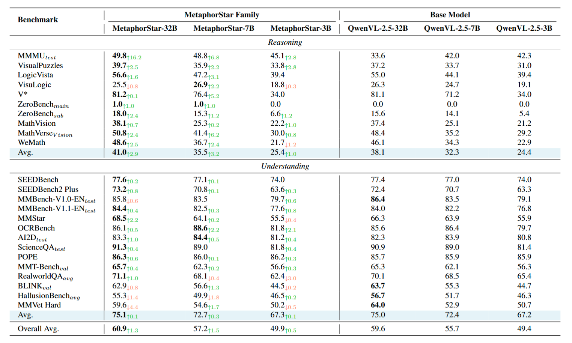The image size is (572, 343).
Task: Select the QwenVL-2.5-3B column header
Action: 524,29
